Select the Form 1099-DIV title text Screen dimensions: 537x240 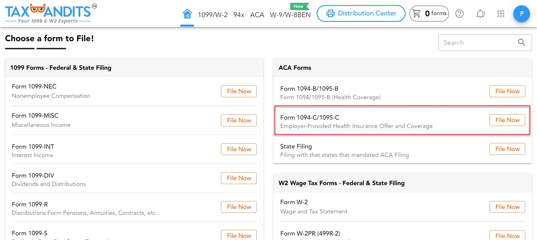tap(33, 176)
